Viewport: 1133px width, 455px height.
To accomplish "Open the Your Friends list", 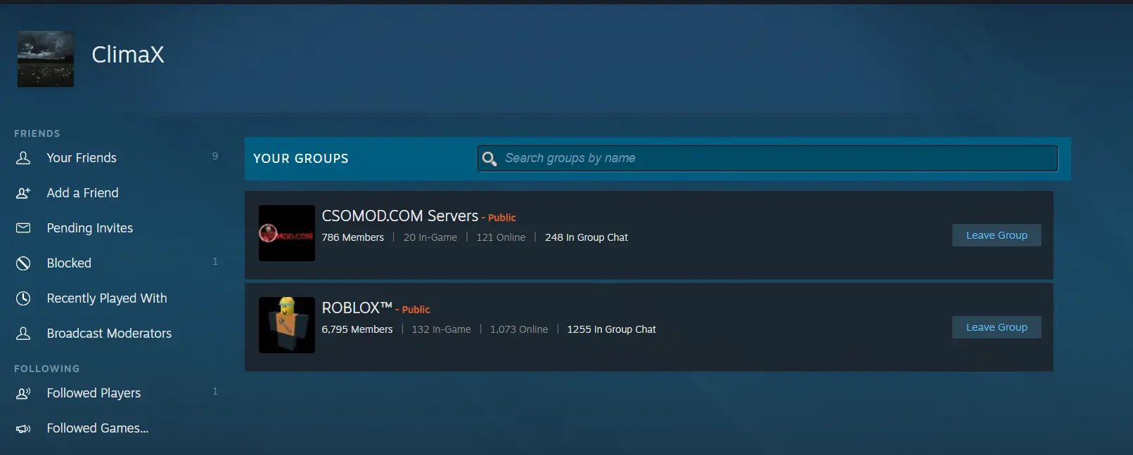I will click(x=82, y=158).
